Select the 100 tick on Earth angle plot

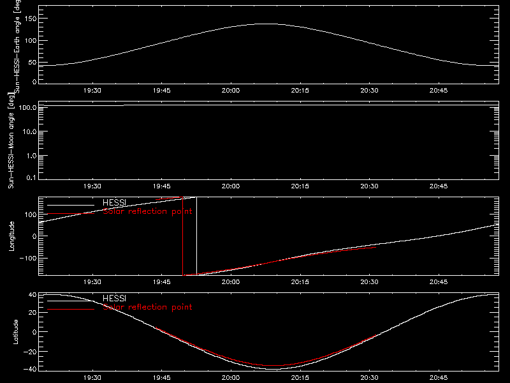[x=31, y=41]
